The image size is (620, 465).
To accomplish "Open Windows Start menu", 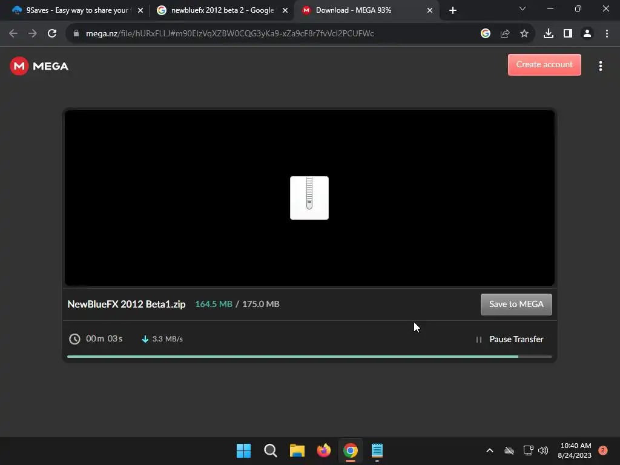I will coord(243,450).
